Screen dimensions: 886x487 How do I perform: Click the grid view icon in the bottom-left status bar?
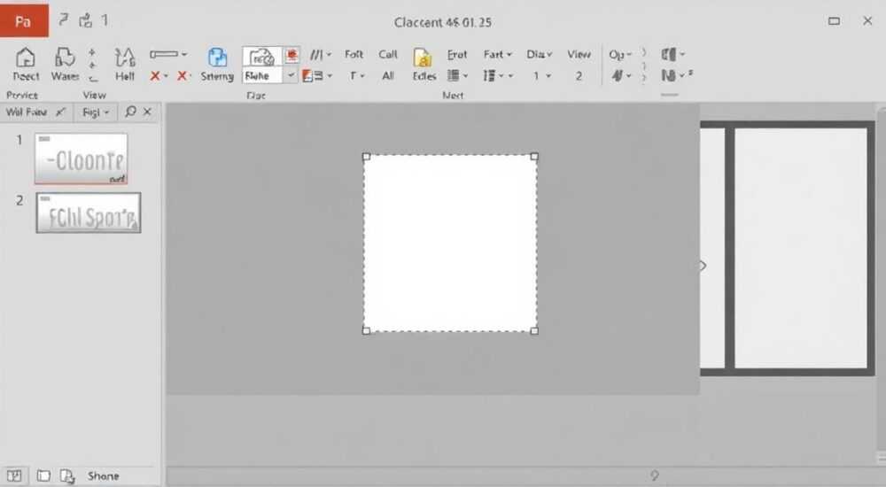click(14, 475)
